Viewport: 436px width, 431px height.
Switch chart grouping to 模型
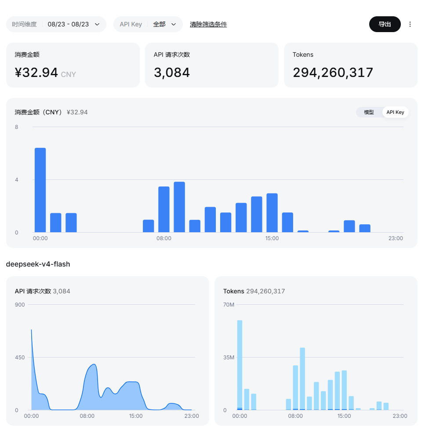point(369,112)
